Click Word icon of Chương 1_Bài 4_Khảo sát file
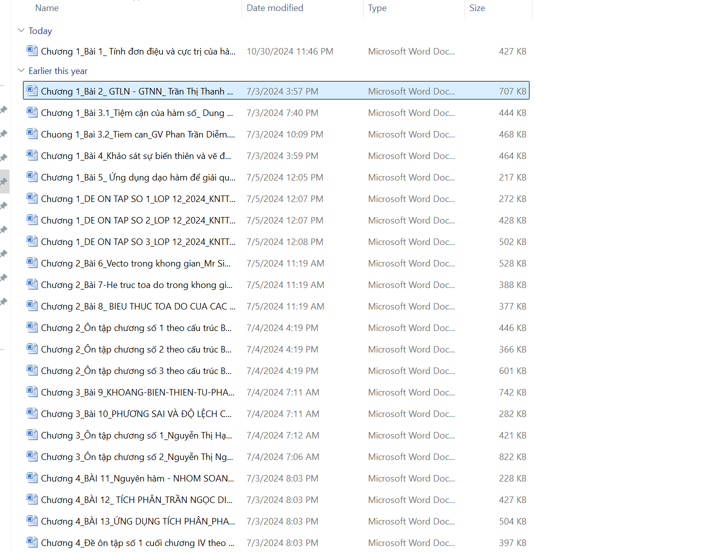Screen dimensions: 716x552 click(32, 155)
